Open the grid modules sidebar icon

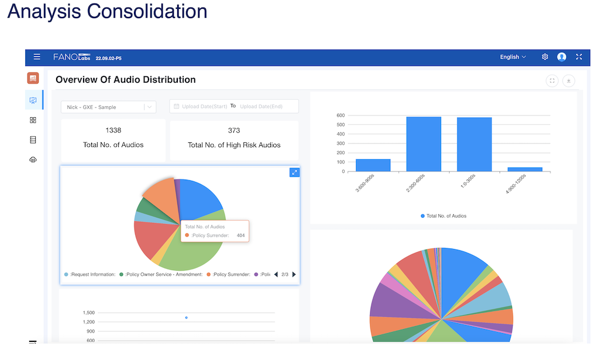point(33,120)
